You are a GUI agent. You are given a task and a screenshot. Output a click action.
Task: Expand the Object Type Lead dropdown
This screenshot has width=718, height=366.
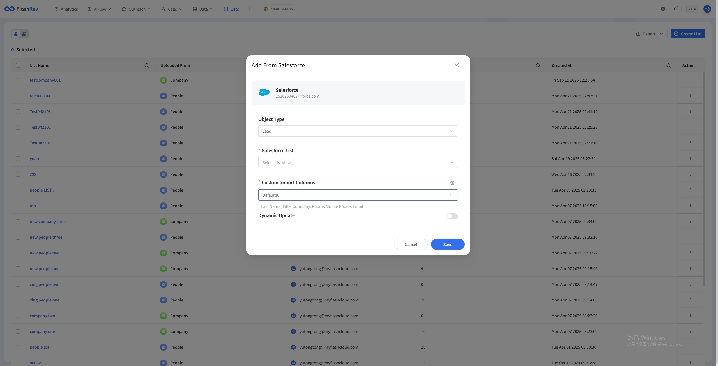click(x=358, y=131)
